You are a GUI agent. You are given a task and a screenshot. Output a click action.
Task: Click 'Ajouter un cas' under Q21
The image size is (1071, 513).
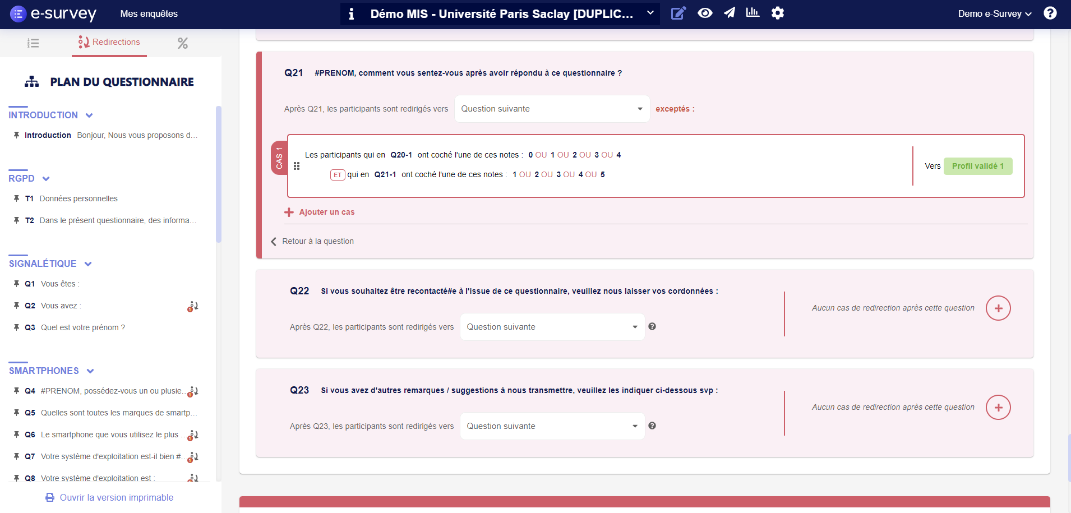coord(319,212)
